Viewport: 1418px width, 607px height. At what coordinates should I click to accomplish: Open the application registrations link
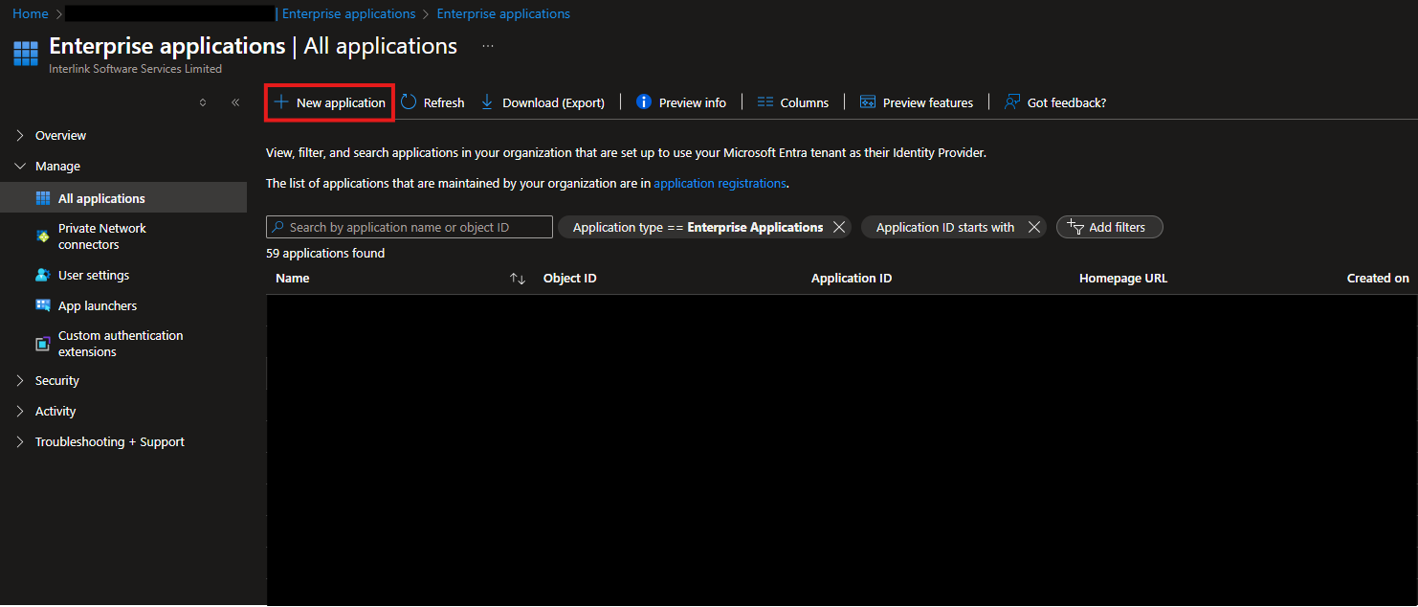coord(720,183)
